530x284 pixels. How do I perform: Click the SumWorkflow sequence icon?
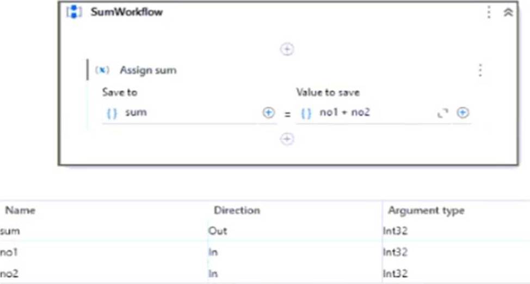tap(74, 12)
